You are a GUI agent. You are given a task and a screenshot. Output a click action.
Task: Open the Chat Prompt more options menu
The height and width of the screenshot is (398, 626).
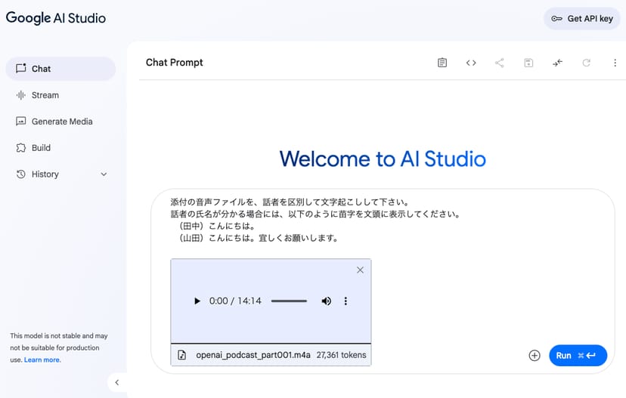[x=615, y=63]
